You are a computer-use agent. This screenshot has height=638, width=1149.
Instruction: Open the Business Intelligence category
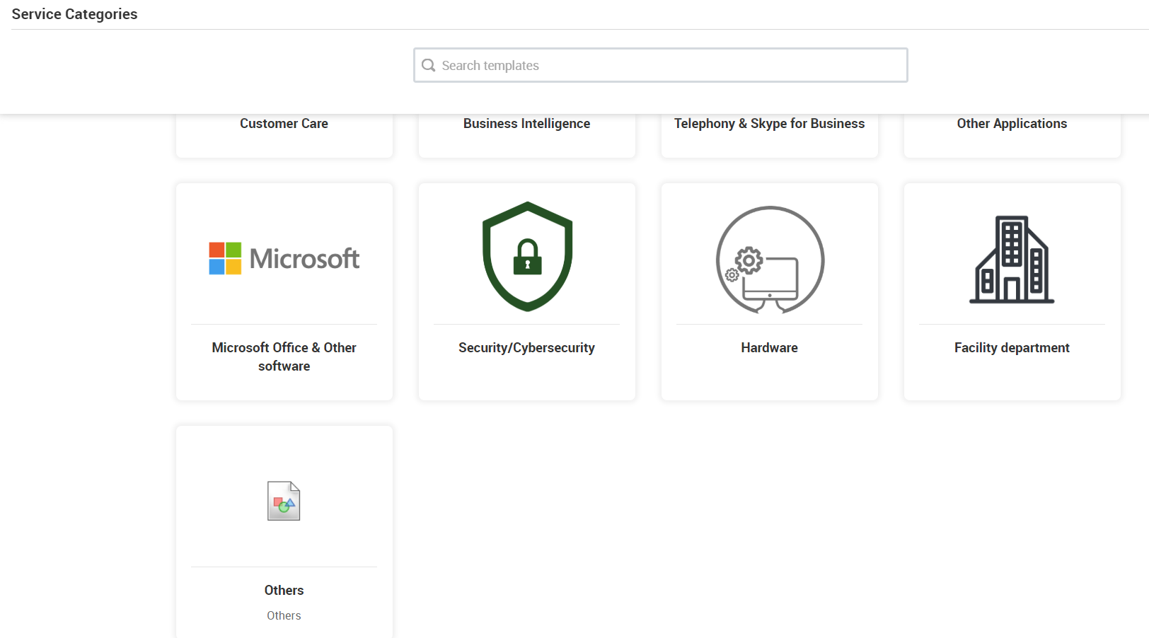point(527,124)
